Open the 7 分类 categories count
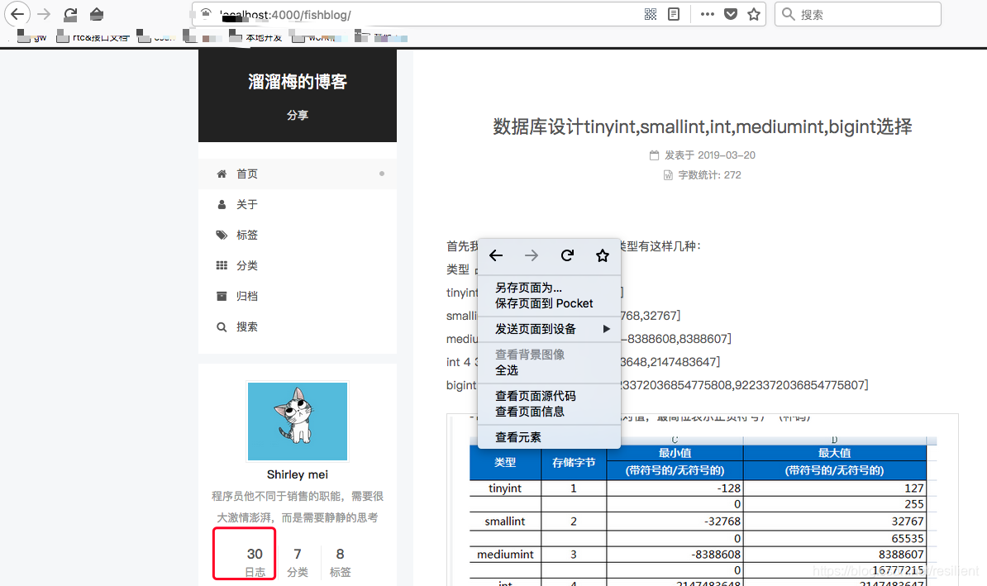987x586 pixels. (x=297, y=561)
